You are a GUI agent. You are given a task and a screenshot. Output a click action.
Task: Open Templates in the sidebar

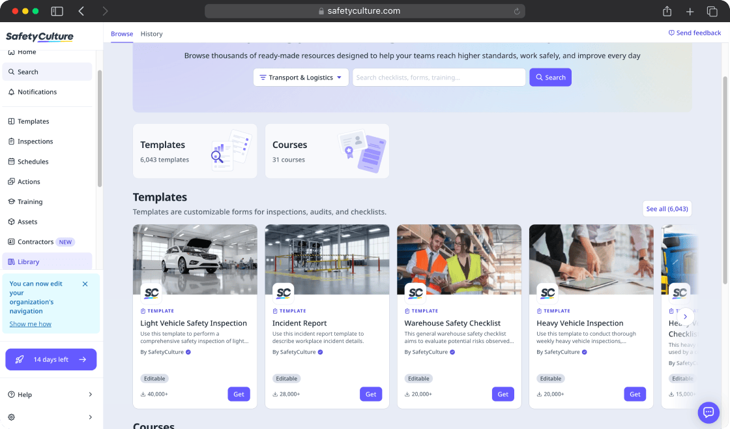47,121
